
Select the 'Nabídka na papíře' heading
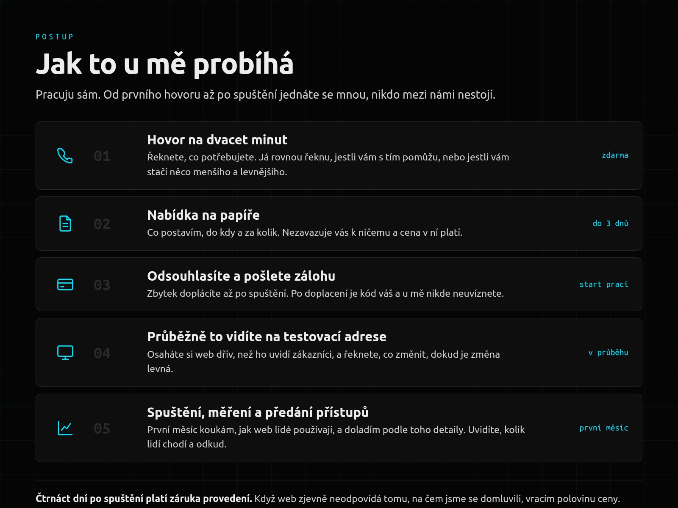(x=203, y=215)
